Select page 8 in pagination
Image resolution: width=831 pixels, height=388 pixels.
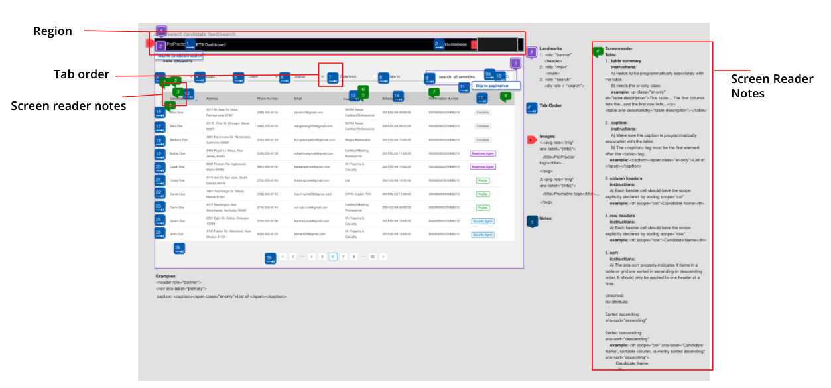coord(354,257)
